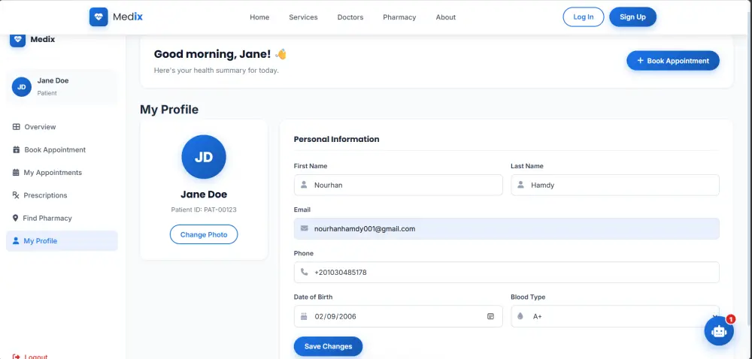The height and width of the screenshot is (359, 752).
Task: Click the envelope icon in Email field
Action: click(304, 228)
